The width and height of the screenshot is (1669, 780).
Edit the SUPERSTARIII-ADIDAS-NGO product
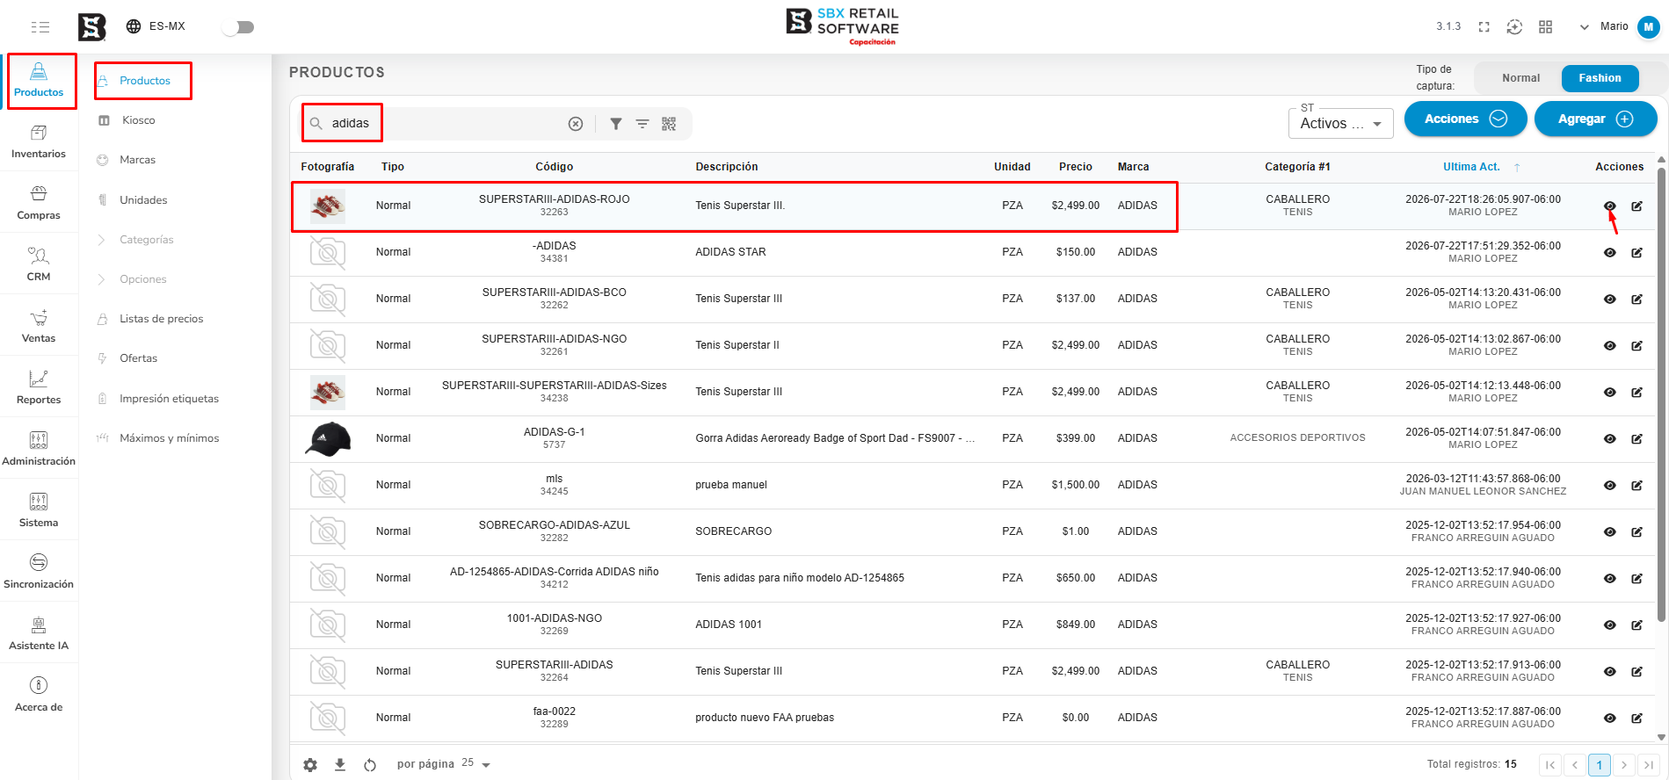pos(1636,346)
